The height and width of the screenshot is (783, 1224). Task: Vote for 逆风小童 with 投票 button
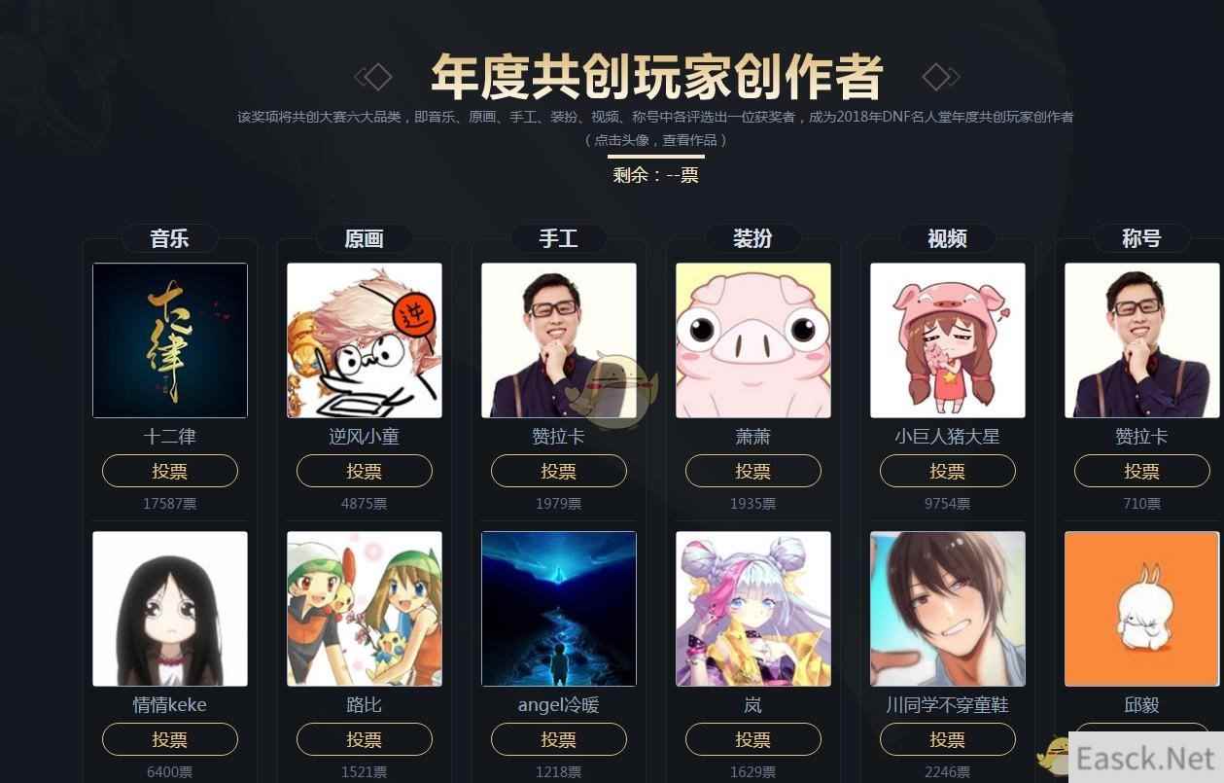365,471
